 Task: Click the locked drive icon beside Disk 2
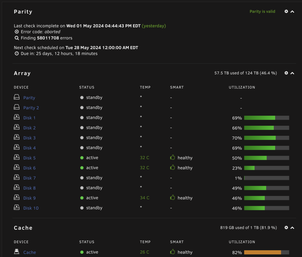pyautogui.click(x=17, y=127)
